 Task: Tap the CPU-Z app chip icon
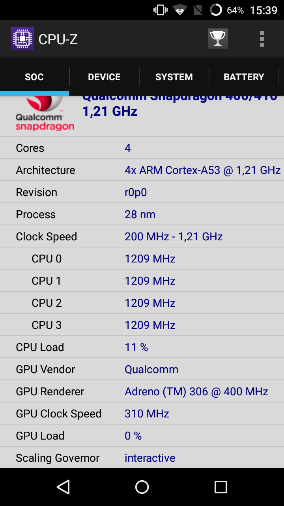pos(22,39)
